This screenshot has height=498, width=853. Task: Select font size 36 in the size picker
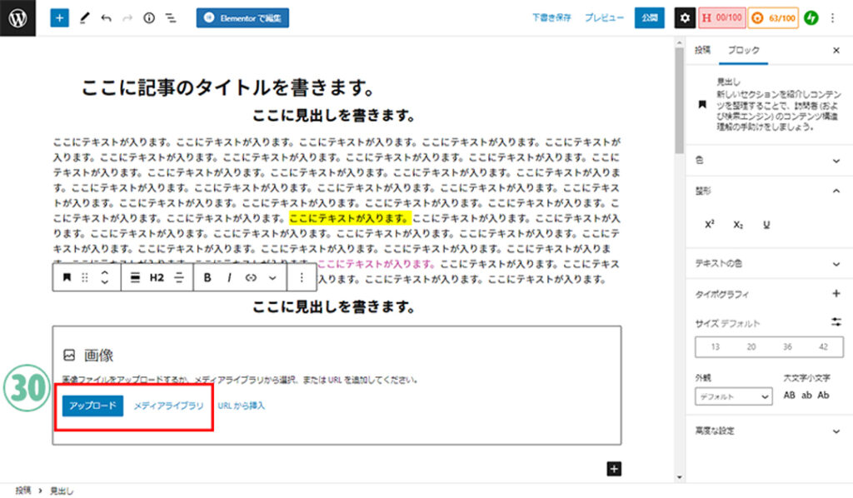[x=787, y=346]
